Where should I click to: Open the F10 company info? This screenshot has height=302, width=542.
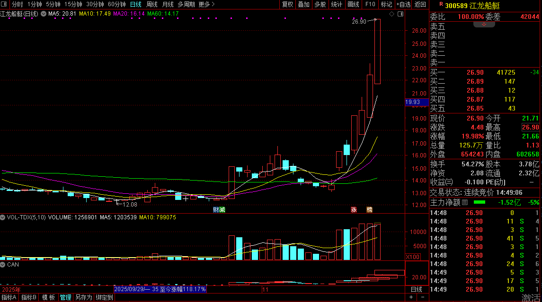click(370, 4)
